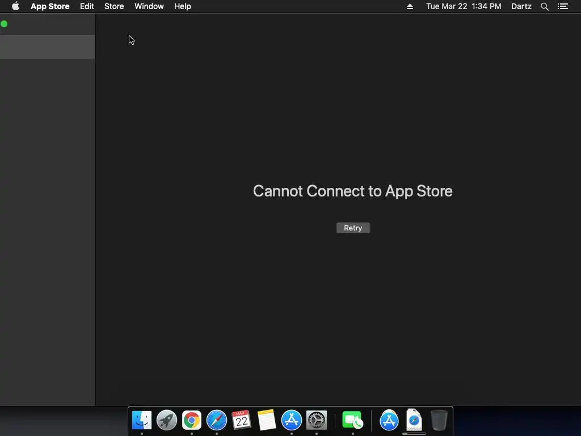Open Notes yellow pad in Dock
The width and height of the screenshot is (581, 436).
click(267, 420)
